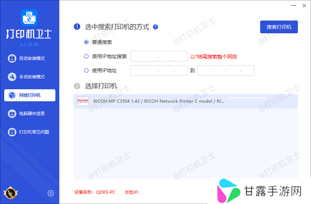Click the version number 2.2.16.78
Image resolution: width=311 pixels, height=204 pixels.
pos(29,45)
